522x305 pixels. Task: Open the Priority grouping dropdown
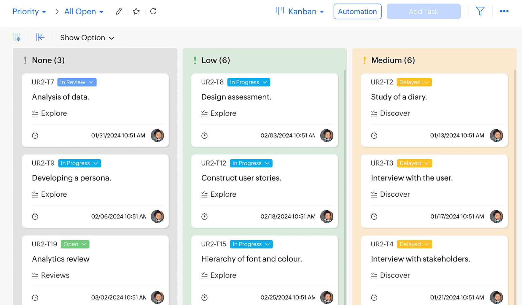[29, 12]
